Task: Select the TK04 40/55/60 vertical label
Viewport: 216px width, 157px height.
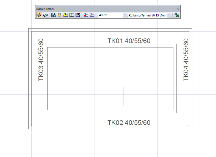Action: pos(186,60)
